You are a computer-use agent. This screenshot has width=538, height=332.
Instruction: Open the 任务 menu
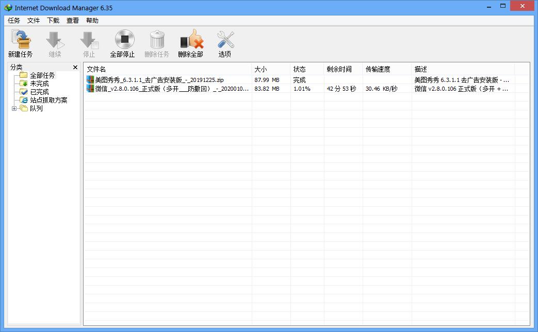coord(14,21)
